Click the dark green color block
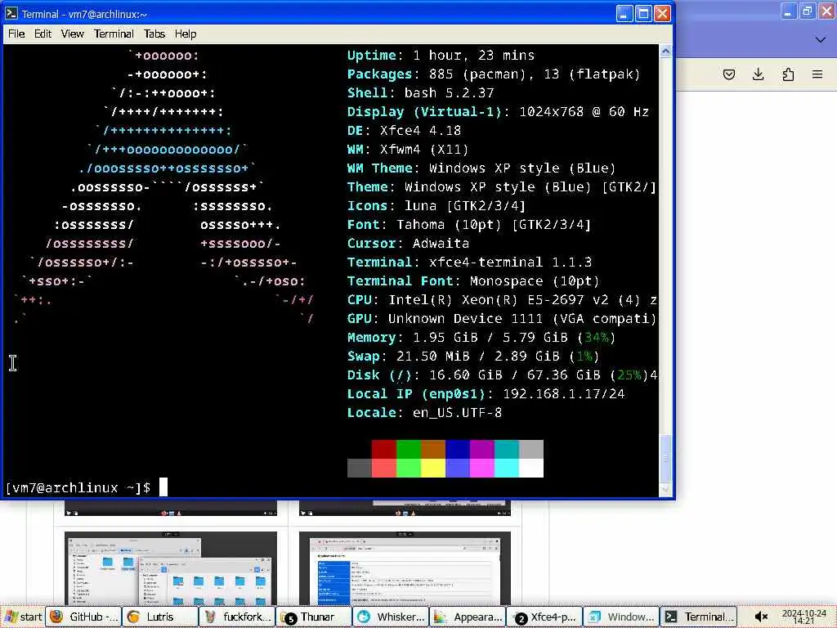837x628 pixels. (x=409, y=449)
